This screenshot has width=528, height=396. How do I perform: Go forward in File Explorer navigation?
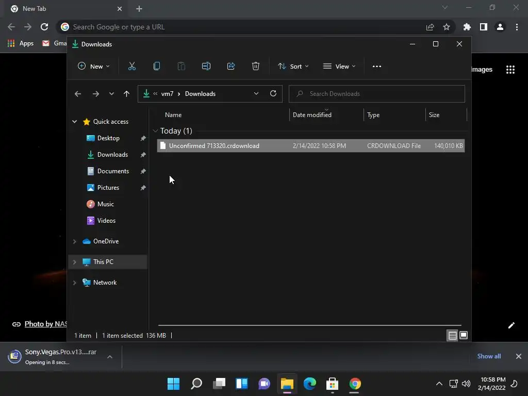point(95,94)
